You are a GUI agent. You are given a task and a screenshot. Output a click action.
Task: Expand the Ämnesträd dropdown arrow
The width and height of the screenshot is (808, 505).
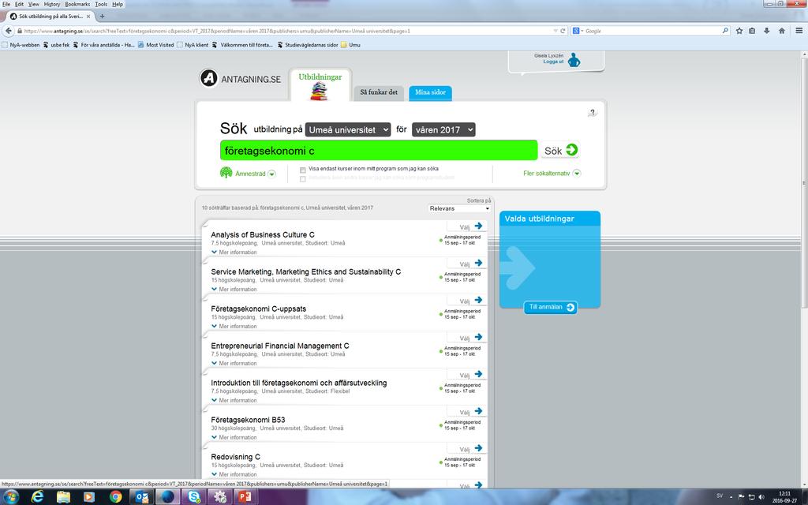point(271,174)
